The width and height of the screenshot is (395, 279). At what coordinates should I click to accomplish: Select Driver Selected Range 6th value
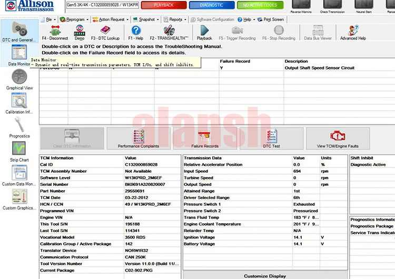(297, 197)
